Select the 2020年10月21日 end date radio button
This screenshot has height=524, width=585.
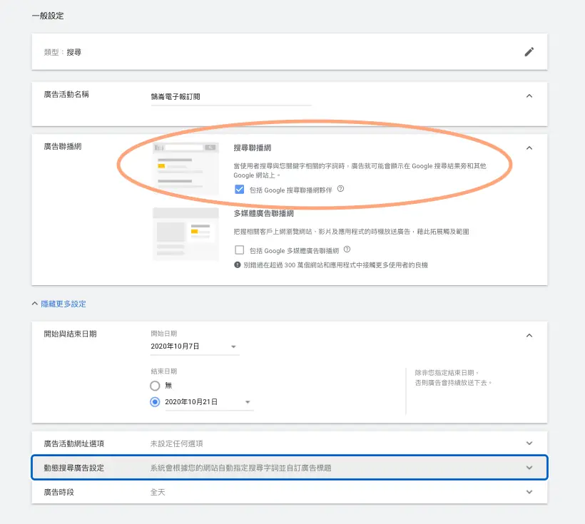(155, 402)
